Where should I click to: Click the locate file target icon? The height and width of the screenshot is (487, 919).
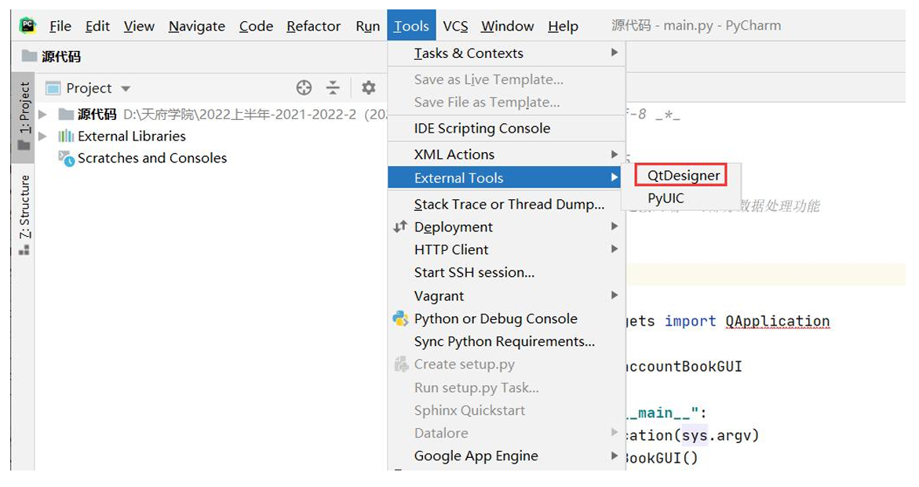click(304, 88)
